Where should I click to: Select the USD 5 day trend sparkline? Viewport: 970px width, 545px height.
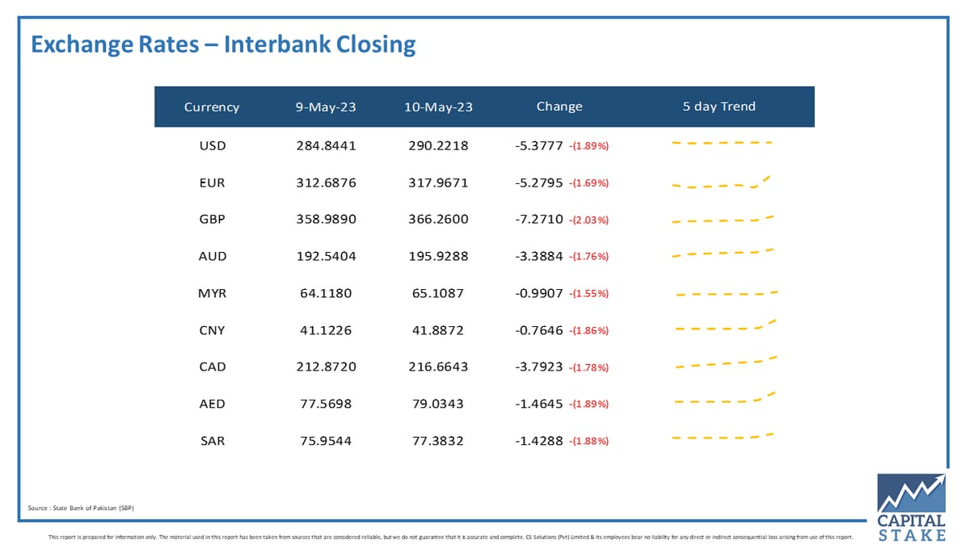(722, 143)
